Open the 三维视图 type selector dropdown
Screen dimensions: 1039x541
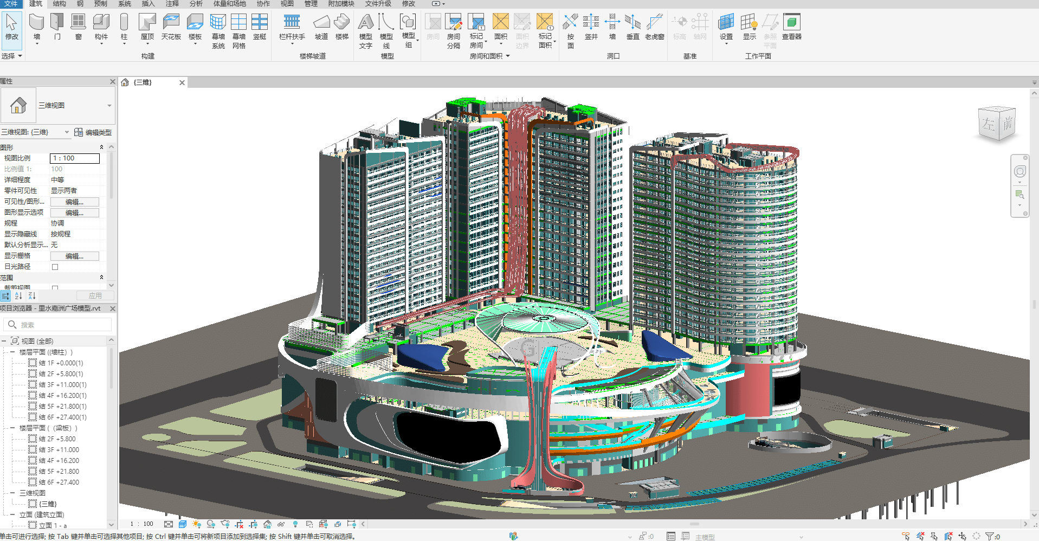109,106
